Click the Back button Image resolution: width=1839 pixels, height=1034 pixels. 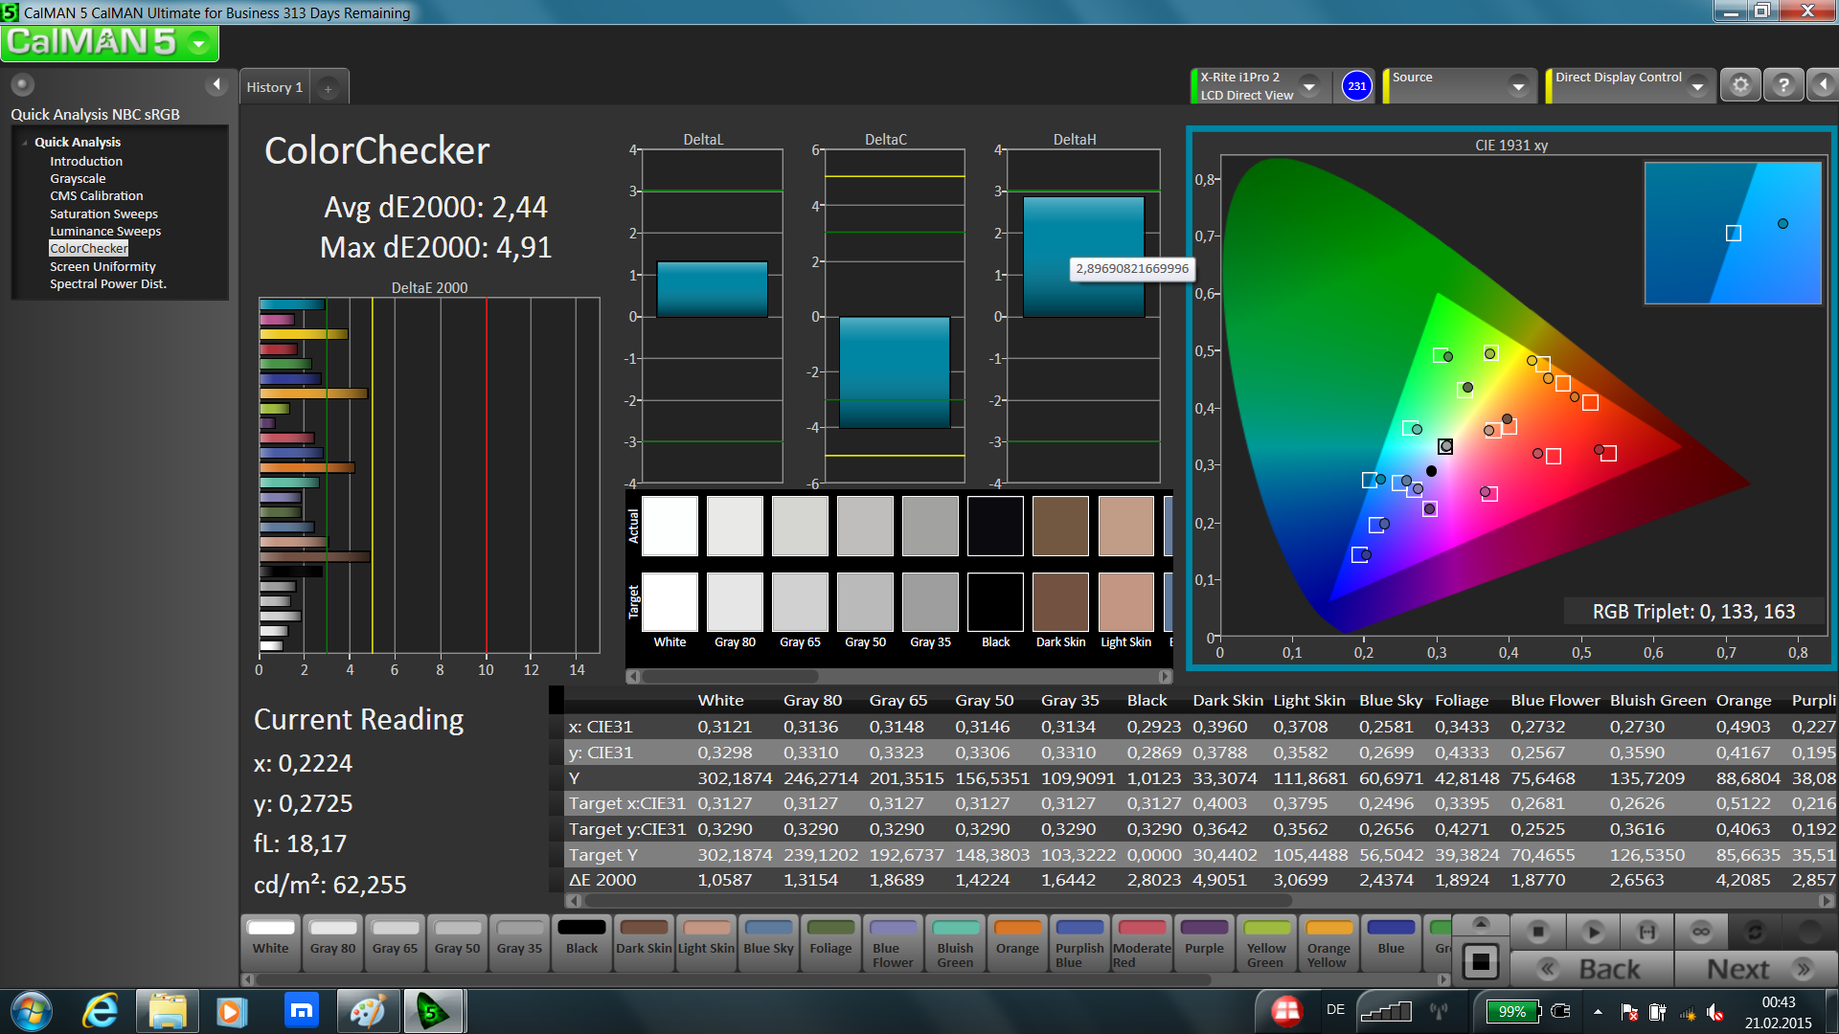pos(1592,969)
